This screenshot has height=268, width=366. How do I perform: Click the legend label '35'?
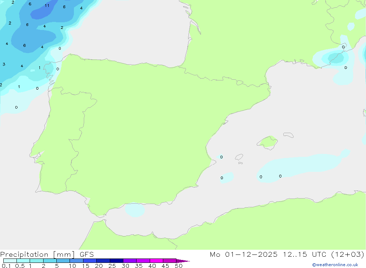139,266
